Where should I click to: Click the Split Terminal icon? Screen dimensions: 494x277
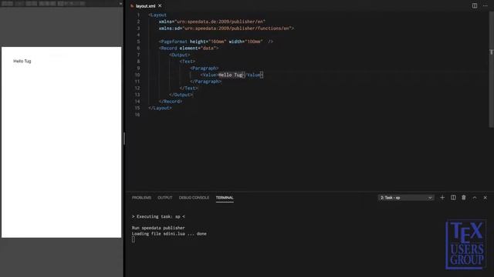[453, 198]
